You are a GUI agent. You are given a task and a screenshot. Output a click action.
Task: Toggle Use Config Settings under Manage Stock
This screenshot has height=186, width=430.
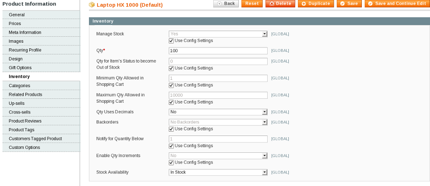[x=171, y=41]
